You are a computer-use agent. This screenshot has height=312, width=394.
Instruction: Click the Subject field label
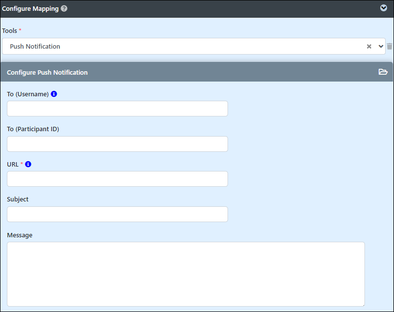(18, 199)
